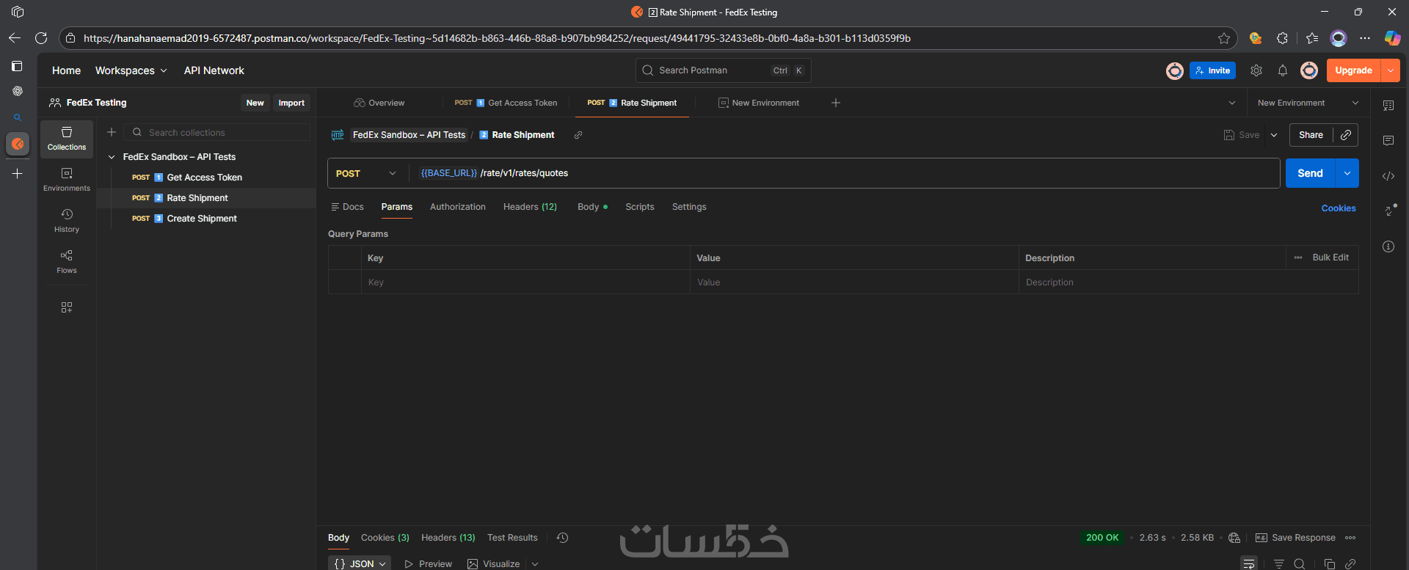Screen dimensions: 1409x570
Task: Open the request Settings tab
Action: tap(689, 207)
